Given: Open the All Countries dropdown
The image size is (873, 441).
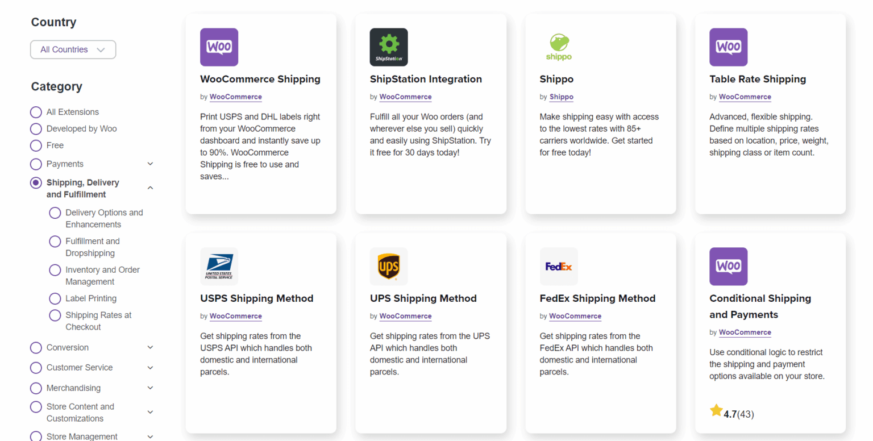Looking at the screenshot, I should (x=73, y=49).
